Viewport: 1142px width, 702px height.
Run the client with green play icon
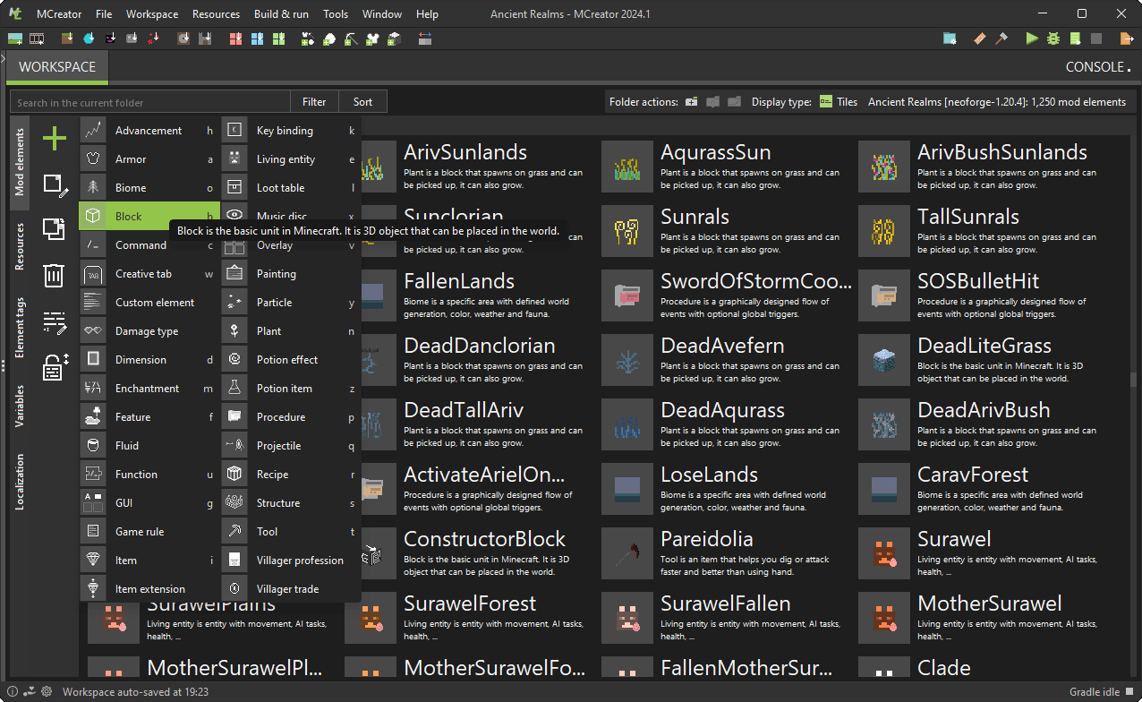click(x=1032, y=39)
